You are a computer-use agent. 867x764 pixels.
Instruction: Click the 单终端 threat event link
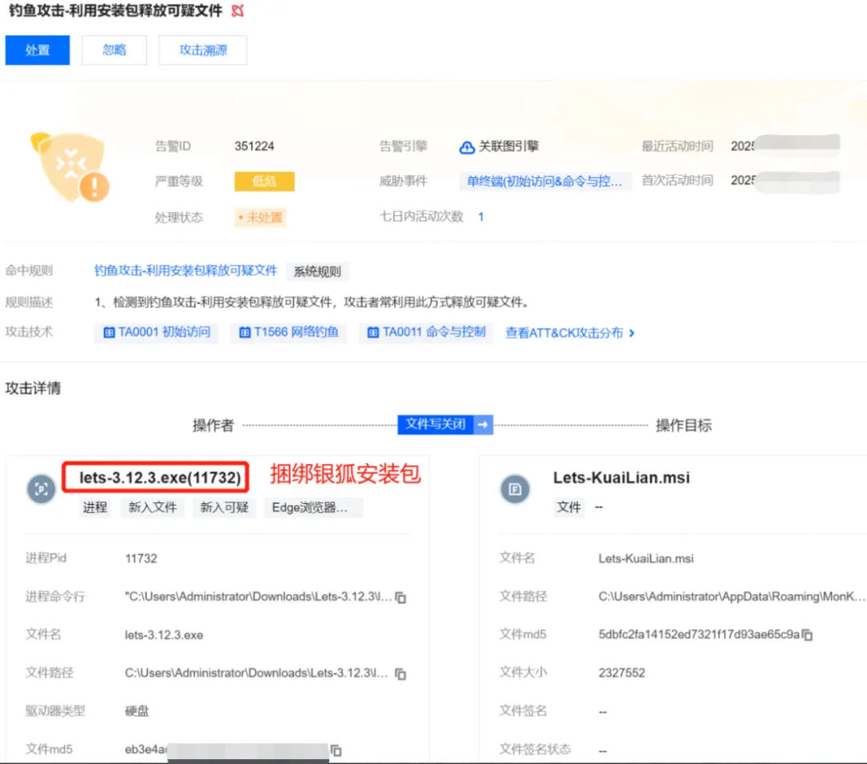tap(545, 181)
